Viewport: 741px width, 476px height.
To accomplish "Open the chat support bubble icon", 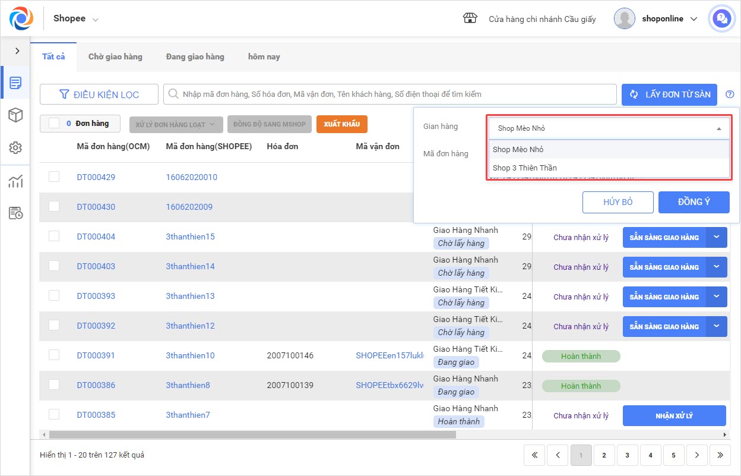I will [721, 19].
